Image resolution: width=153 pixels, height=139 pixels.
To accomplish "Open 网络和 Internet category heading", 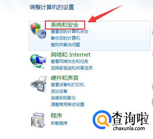I will (71, 55).
